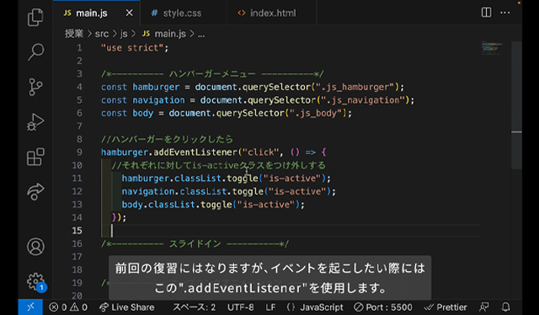Change indentation setting スペース: 2
The image size is (539, 315).
194,307
